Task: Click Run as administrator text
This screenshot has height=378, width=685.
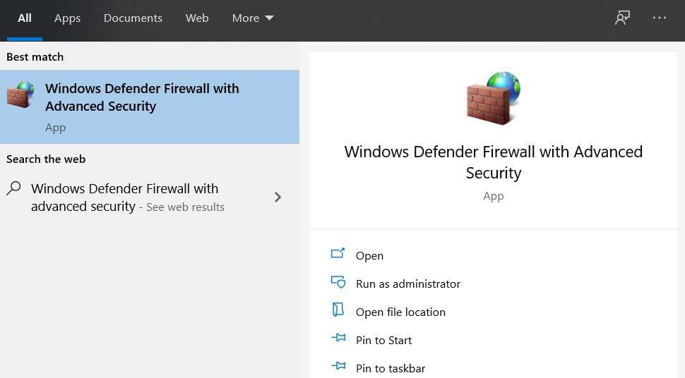Action: (x=408, y=283)
